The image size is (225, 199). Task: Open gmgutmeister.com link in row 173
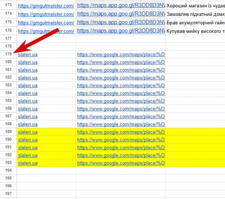tap(46, 6)
